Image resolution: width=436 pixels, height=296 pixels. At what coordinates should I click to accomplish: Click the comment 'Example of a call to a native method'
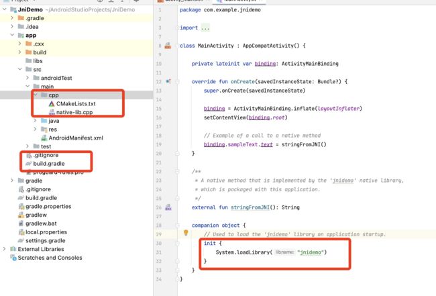tap(262, 136)
